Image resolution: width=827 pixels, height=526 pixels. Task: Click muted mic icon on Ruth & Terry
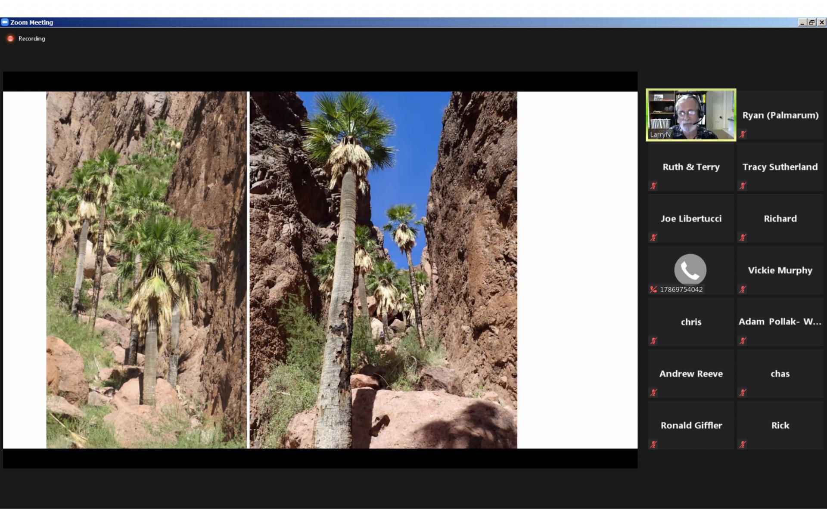click(x=653, y=186)
